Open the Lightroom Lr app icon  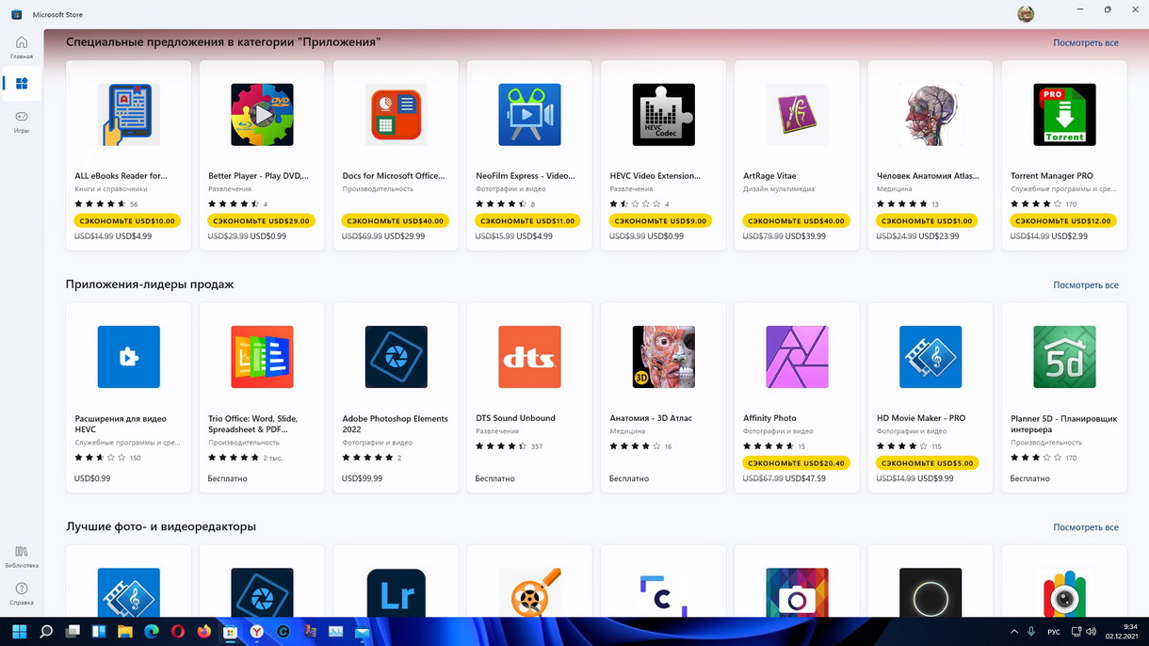pos(396,592)
